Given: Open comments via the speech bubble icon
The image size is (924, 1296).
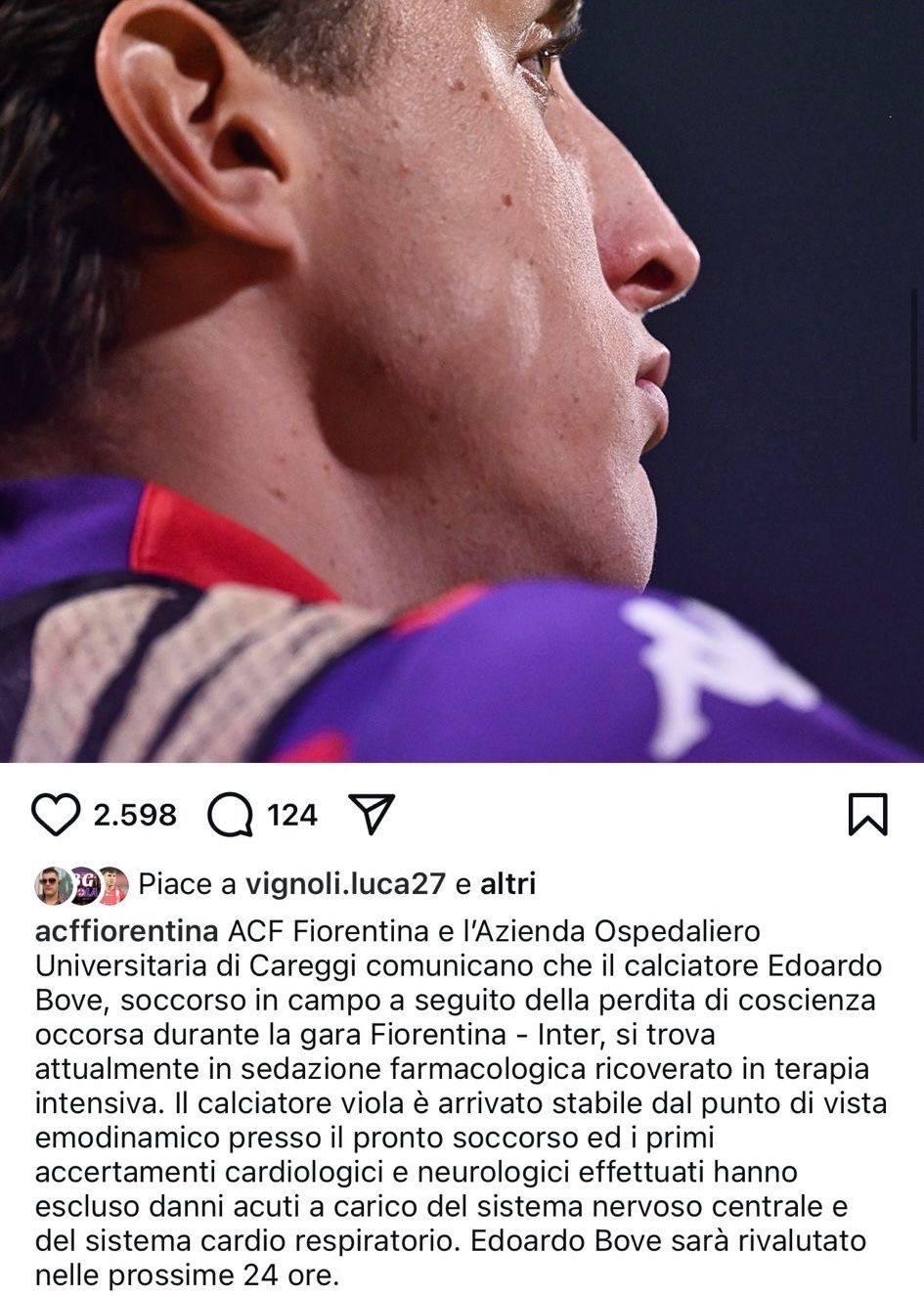Looking at the screenshot, I should [232, 814].
